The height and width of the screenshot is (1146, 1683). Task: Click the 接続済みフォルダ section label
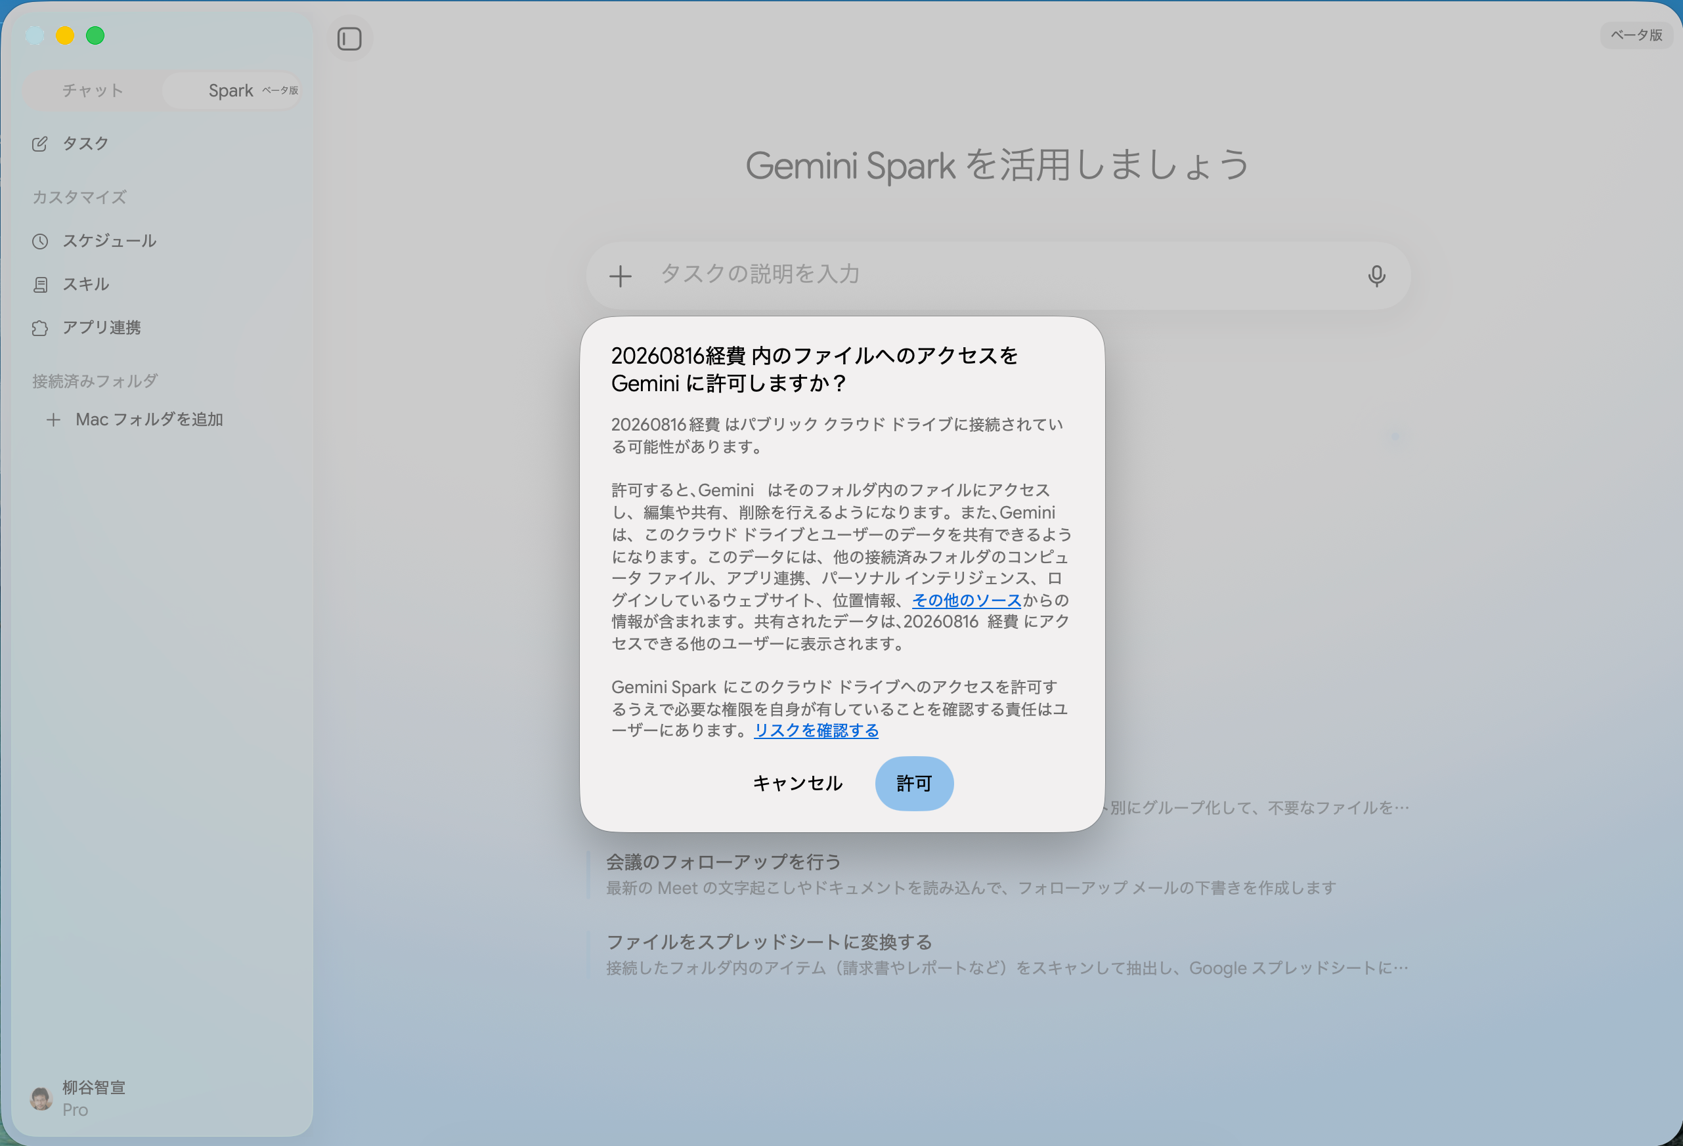click(x=95, y=381)
